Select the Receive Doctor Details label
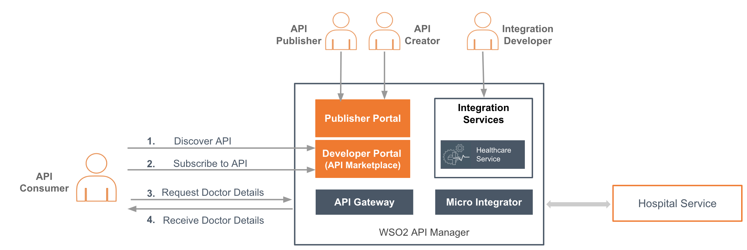The width and height of the screenshot is (747, 250). click(x=213, y=220)
